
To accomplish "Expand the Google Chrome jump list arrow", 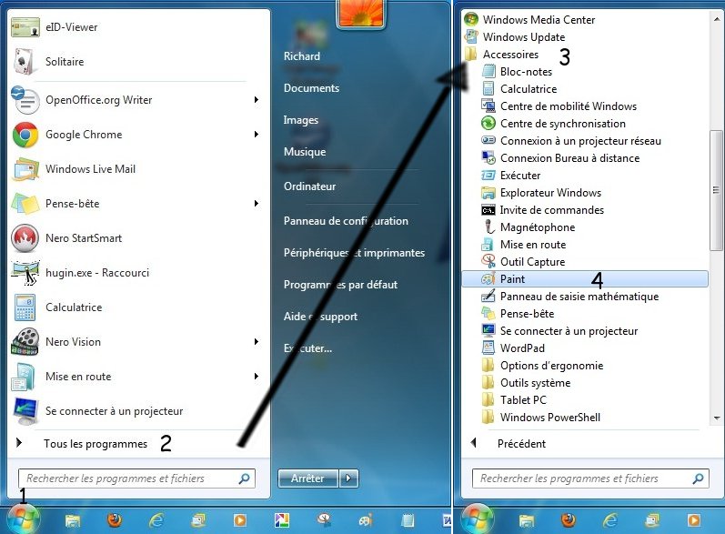I will click(257, 135).
